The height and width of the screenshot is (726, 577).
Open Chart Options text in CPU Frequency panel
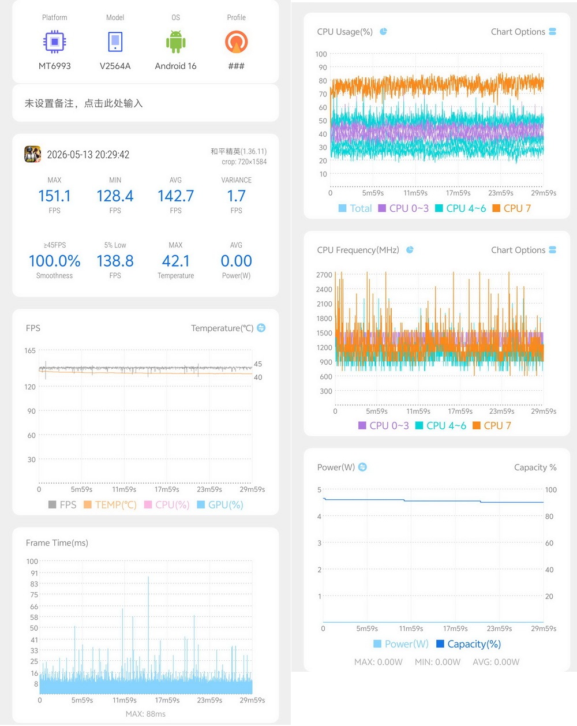pos(518,250)
